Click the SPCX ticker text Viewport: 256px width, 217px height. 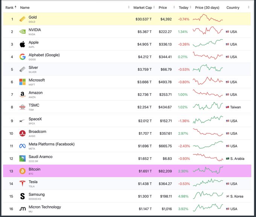click(x=32, y=124)
